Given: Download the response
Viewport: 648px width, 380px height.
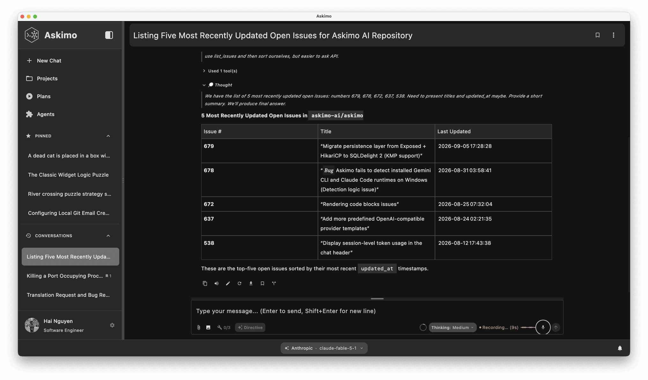Looking at the screenshot, I should click(x=251, y=283).
